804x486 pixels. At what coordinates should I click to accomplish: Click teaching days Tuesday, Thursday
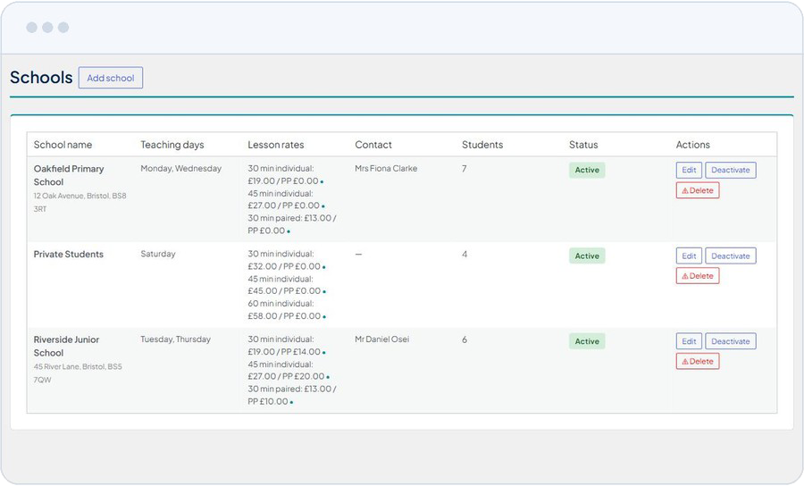pos(175,339)
